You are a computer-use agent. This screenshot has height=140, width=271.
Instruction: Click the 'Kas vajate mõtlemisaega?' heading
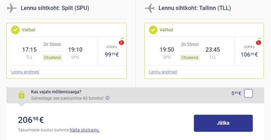coord(56,92)
